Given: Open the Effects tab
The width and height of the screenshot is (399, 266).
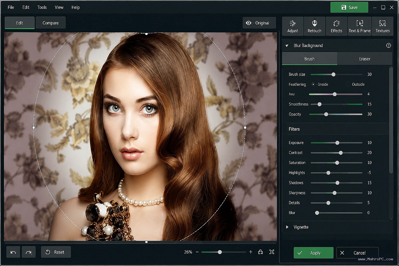Looking at the screenshot, I should coord(336,26).
